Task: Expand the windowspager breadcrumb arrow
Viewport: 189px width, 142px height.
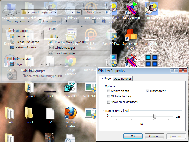Action: pos(55,12)
